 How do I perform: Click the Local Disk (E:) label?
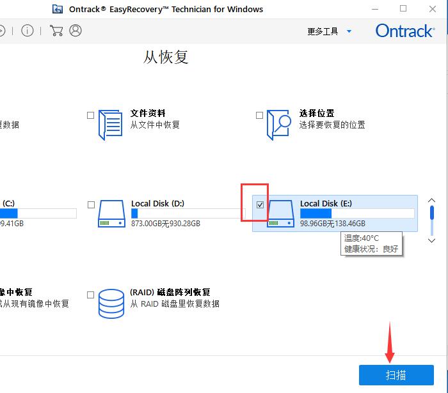(x=326, y=203)
